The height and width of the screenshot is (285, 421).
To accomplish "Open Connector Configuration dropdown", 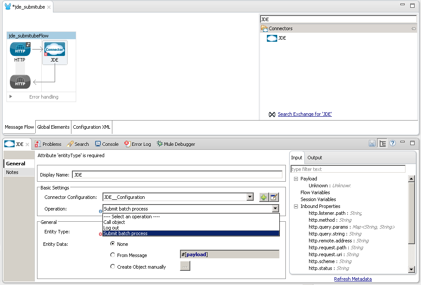I will [250, 197].
